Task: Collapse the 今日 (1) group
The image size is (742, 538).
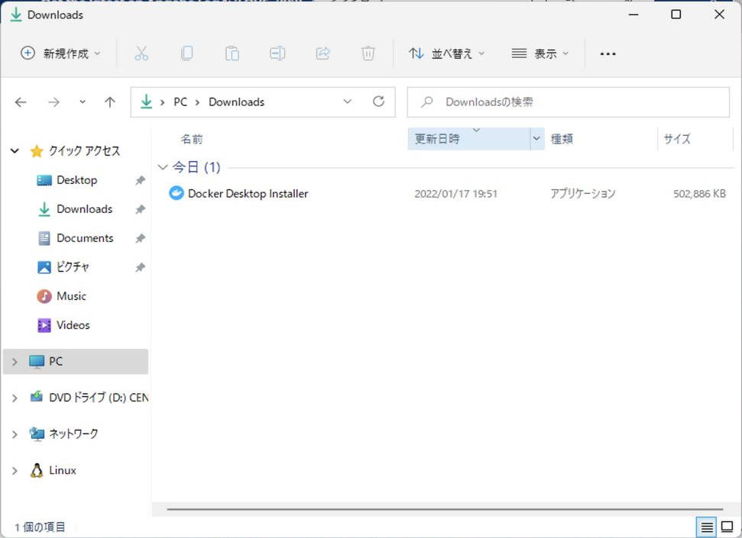Action: click(162, 167)
